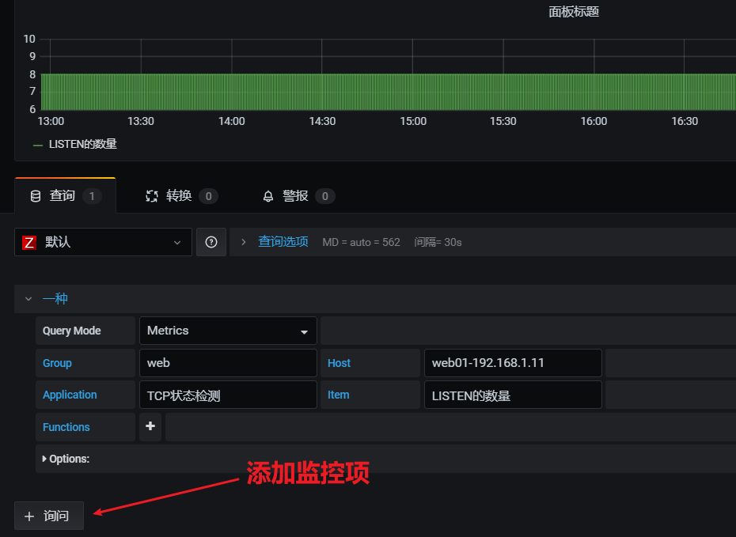Click the database icon on 查询 tab
Viewport: 736px width, 537px height.
36,196
